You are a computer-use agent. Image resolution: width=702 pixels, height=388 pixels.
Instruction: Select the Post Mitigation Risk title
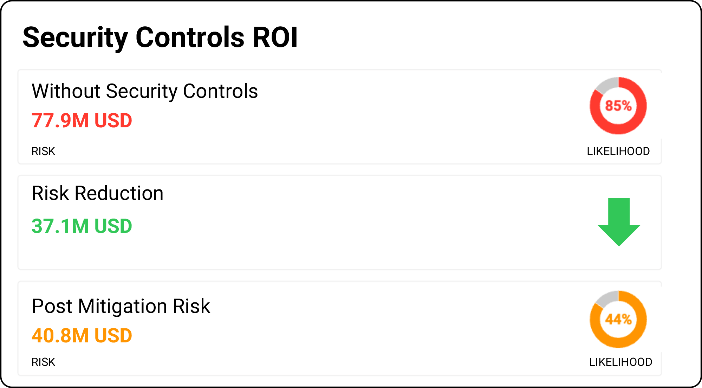coord(121,306)
